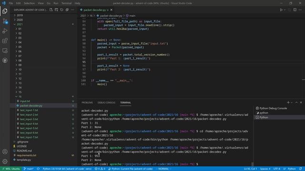The image size is (305, 171).
Task: Close the terminal panel
Action: pos(301,103)
